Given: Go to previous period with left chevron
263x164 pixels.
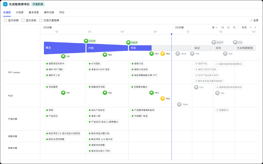Looking at the screenshot, I should [x=251, y=27].
